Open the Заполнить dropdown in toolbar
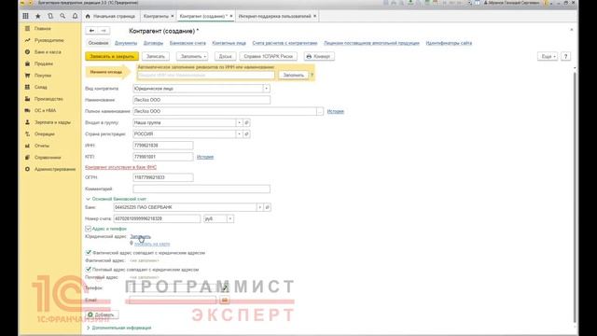This screenshot has width=597, height=336. [192, 56]
